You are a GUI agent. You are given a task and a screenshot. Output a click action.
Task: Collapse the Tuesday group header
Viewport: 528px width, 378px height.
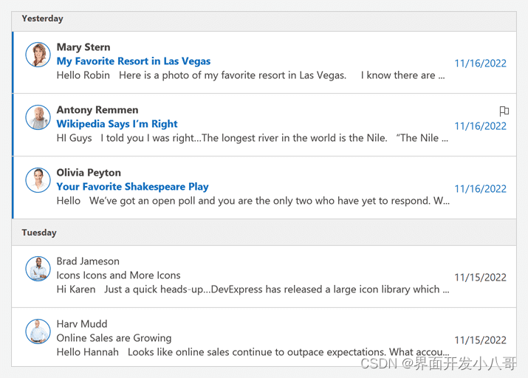39,233
